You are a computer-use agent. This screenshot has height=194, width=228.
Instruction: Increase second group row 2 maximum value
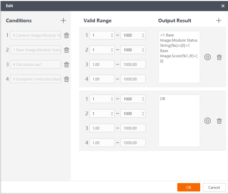[x=143, y=112]
